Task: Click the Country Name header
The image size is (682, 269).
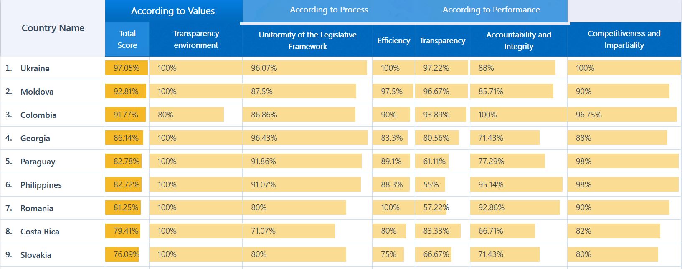Action: [x=53, y=28]
